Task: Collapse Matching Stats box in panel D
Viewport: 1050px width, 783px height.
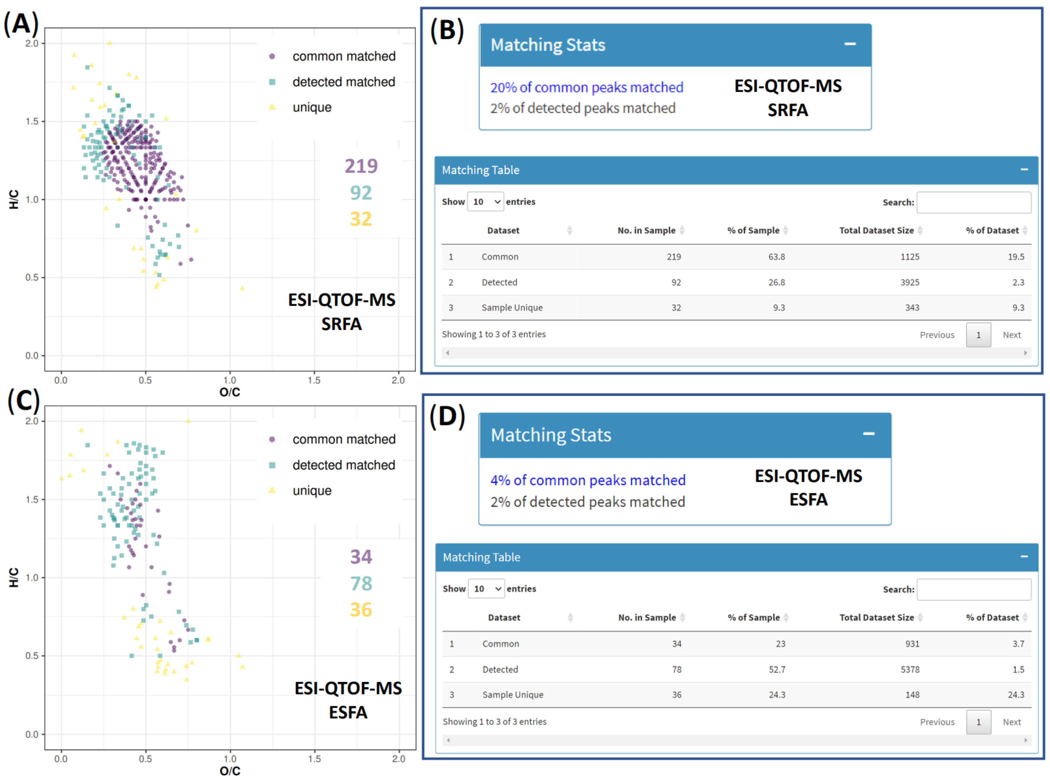Action: click(869, 434)
